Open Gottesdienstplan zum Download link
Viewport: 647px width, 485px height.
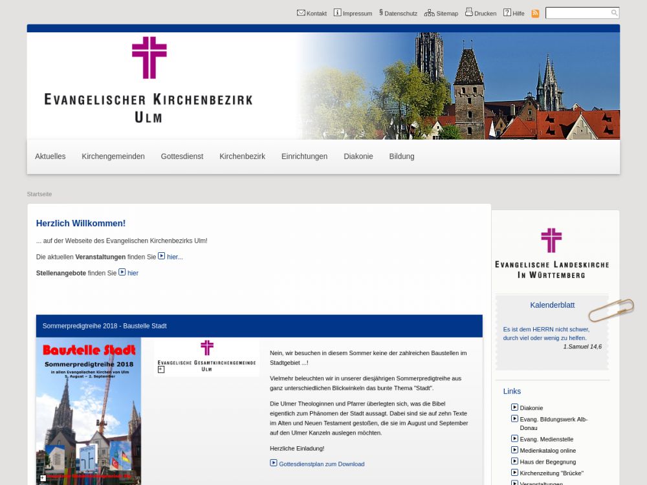click(x=321, y=464)
